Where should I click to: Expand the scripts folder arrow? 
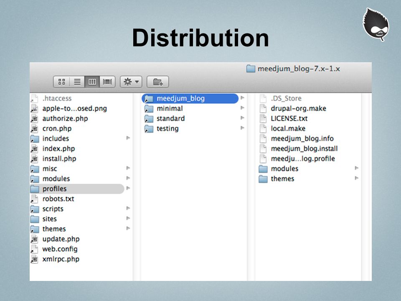pos(128,208)
